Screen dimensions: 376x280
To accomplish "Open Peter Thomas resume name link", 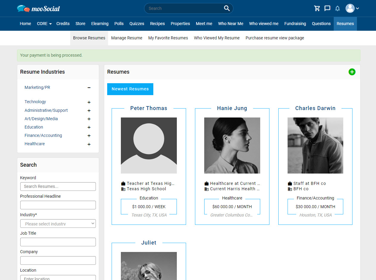I will click(149, 108).
